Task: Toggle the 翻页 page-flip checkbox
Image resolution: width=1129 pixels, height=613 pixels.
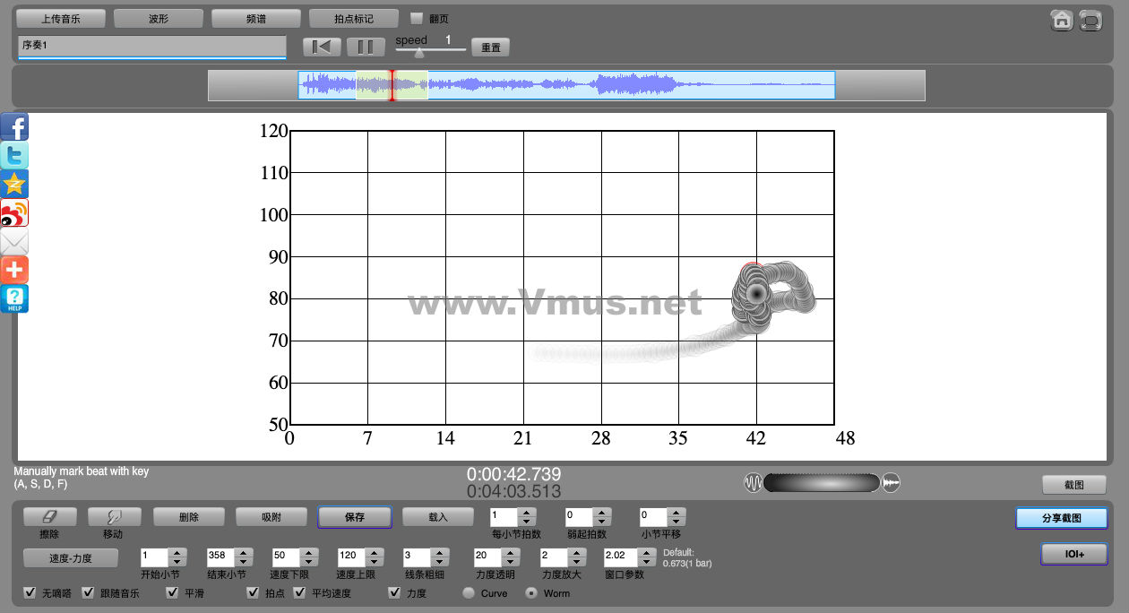Action: 416,18
